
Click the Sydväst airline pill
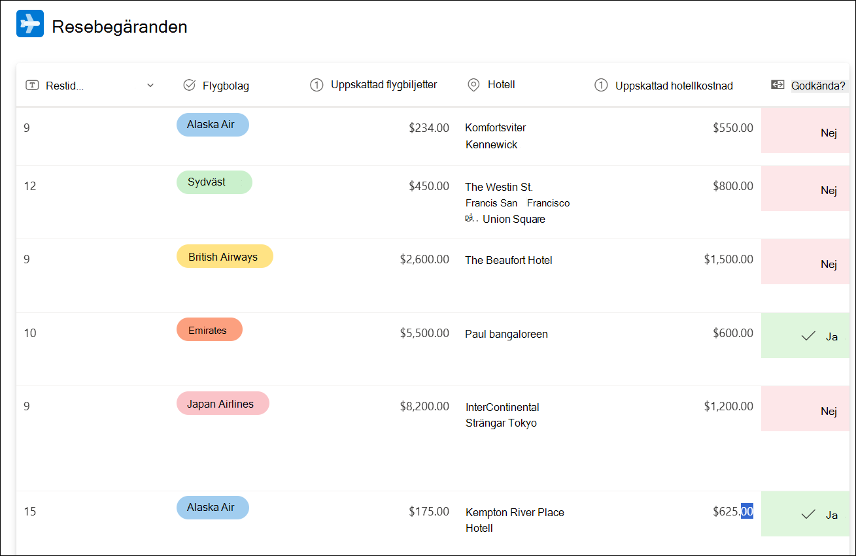click(214, 182)
